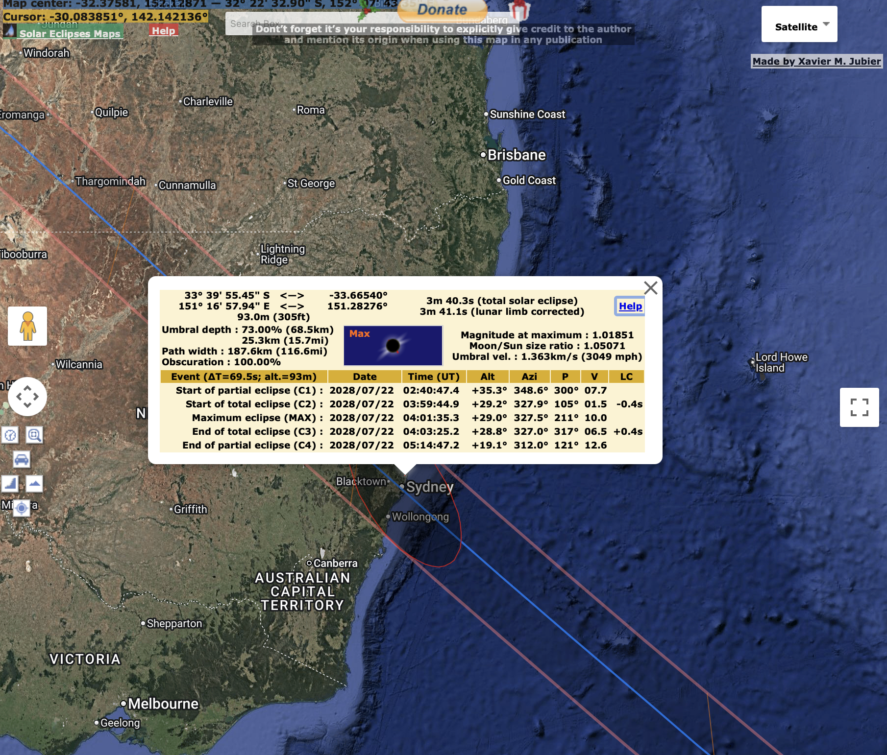Click the red Help link at top
The image size is (887, 755).
click(x=163, y=31)
